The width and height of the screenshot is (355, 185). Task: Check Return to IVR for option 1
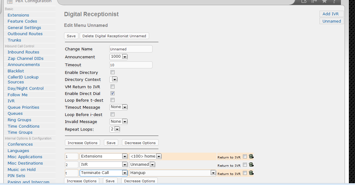[245, 157]
